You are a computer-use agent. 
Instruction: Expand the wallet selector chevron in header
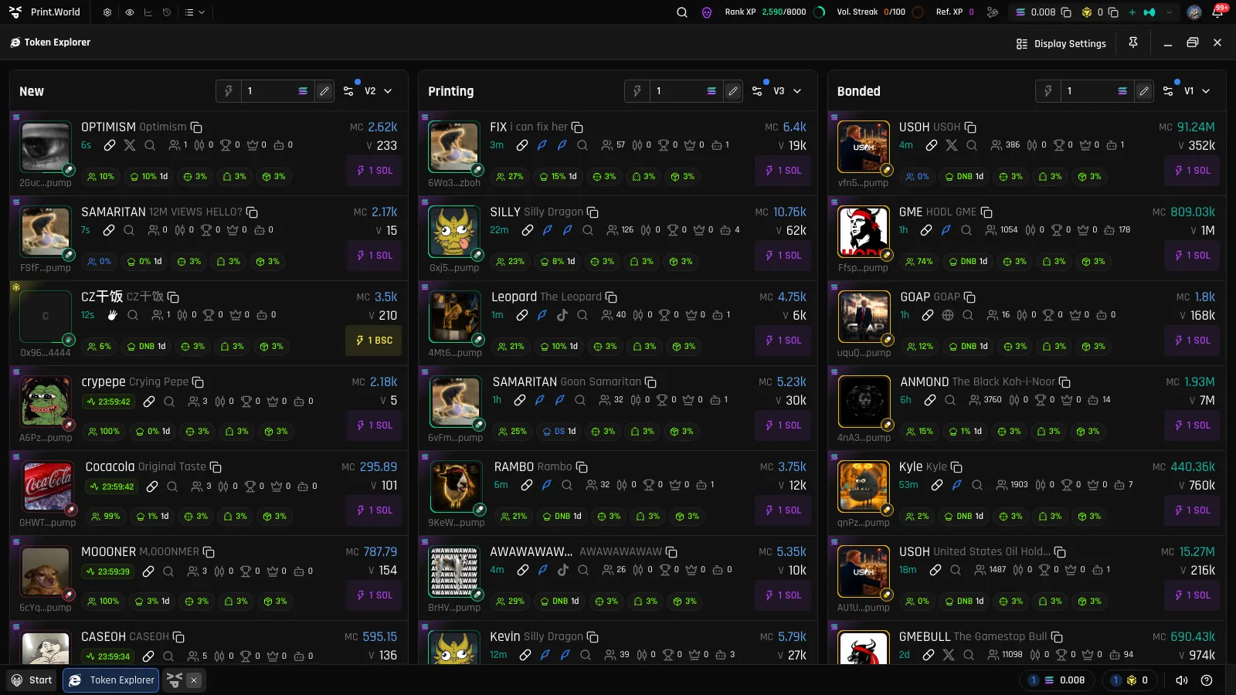(x=1170, y=12)
